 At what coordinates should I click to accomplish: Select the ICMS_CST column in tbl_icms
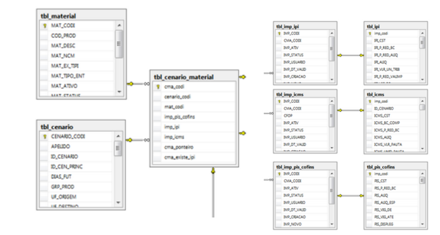coord(392,115)
